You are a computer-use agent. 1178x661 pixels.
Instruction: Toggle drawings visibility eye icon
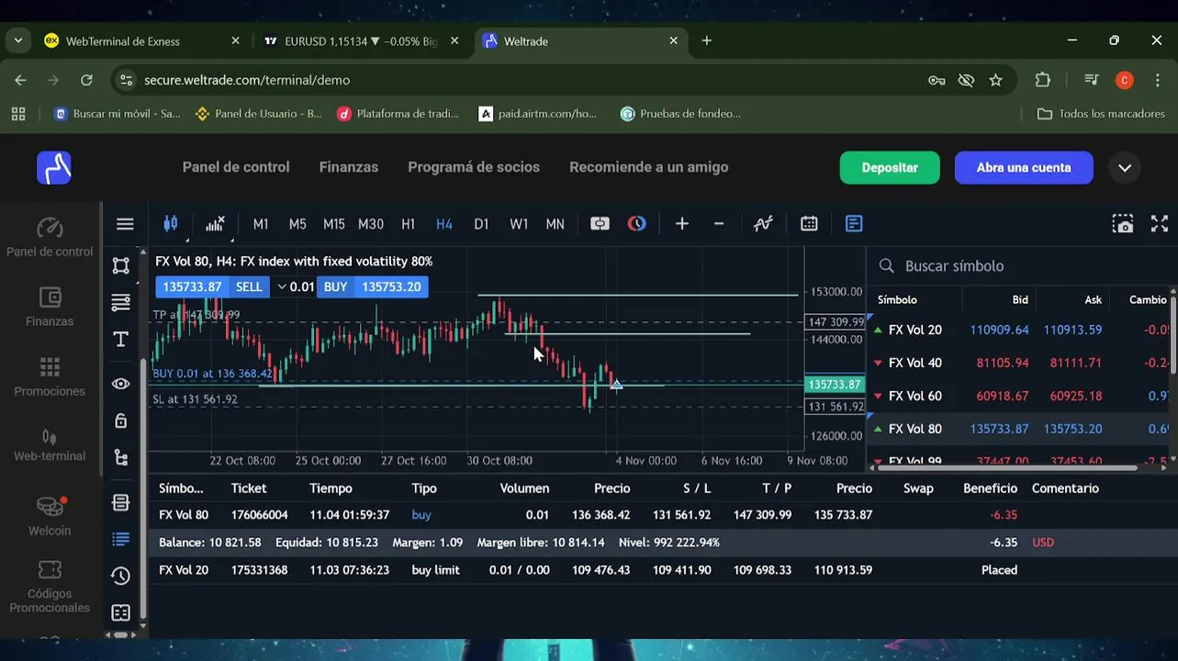point(120,384)
